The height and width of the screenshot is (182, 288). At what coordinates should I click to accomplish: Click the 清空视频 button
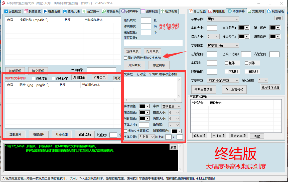tap(38, 70)
